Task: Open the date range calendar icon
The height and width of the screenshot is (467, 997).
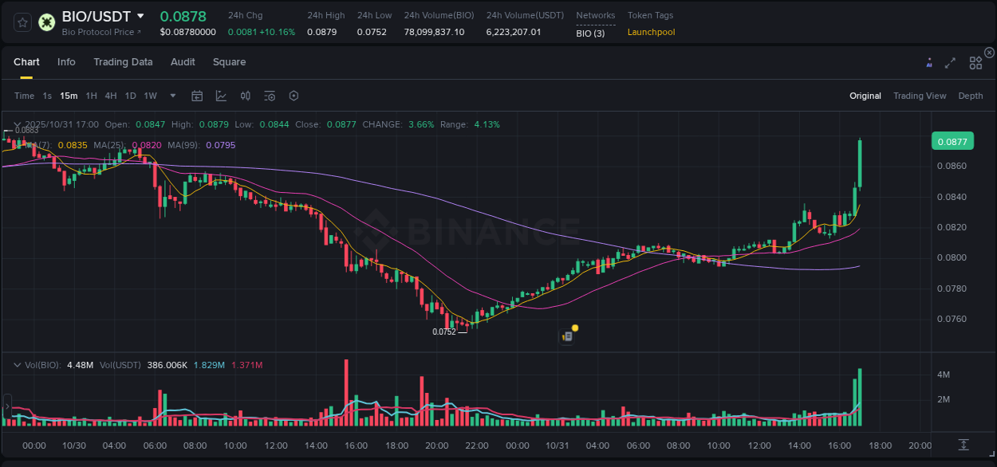Action: coord(197,96)
